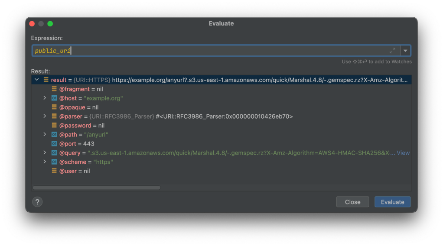
Task: Expand the @parser variable node
Action: (45, 117)
